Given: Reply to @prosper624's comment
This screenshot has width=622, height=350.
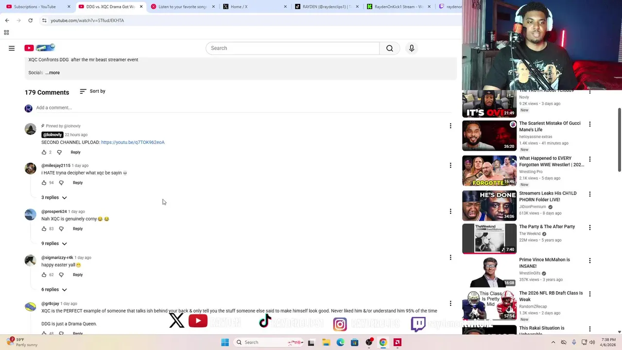Looking at the screenshot, I should (78, 228).
